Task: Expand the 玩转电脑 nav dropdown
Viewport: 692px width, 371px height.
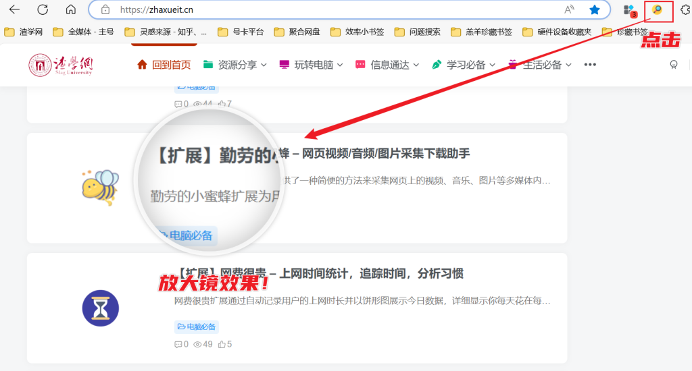Action: tap(311, 65)
